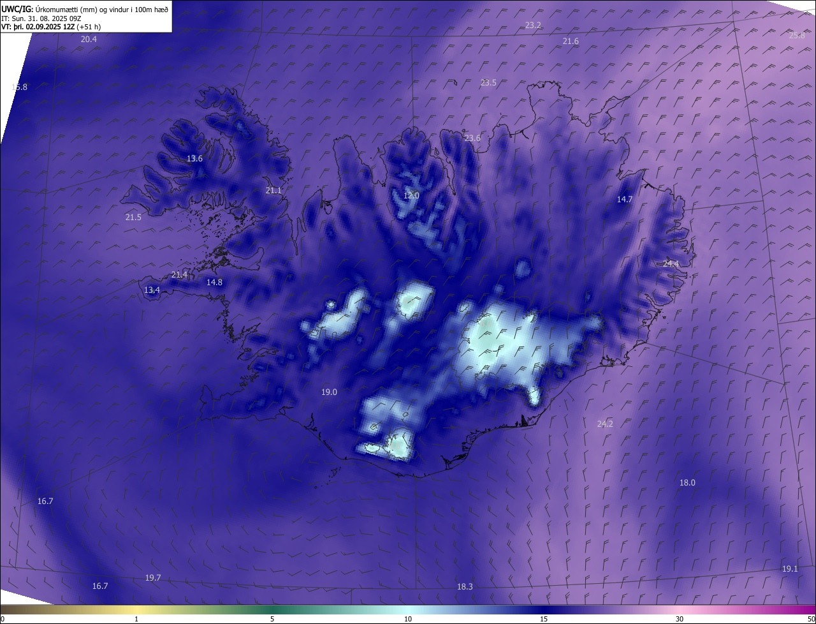The width and height of the screenshot is (816, 624).
Task: Click the map value 13.6 on Westfjords
Action: [194, 159]
